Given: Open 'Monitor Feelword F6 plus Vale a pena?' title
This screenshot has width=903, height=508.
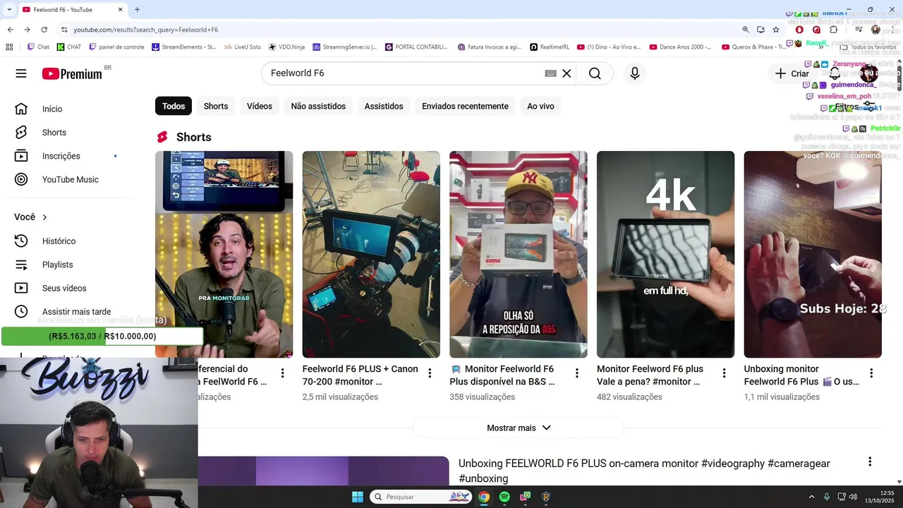Looking at the screenshot, I should coord(650,375).
